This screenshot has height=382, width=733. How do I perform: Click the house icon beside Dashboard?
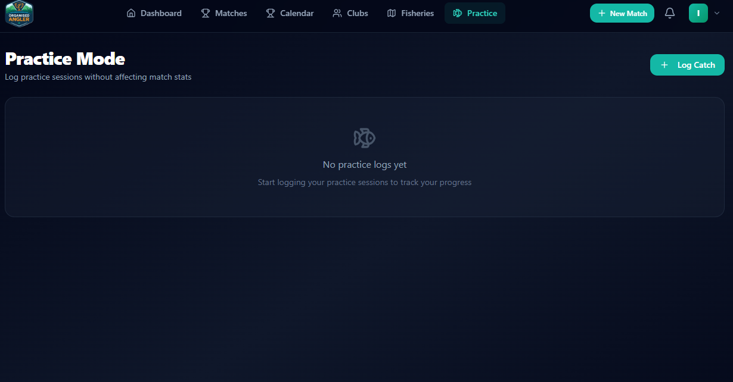point(131,13)
